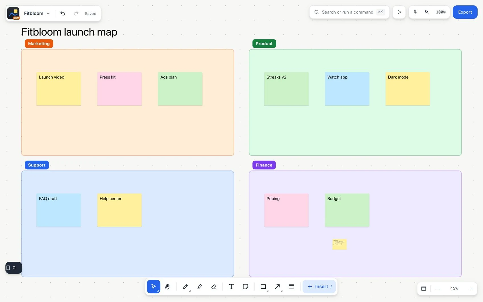Select the Product frame label
The height and width of the screenshot is (302, 483).
264,43
